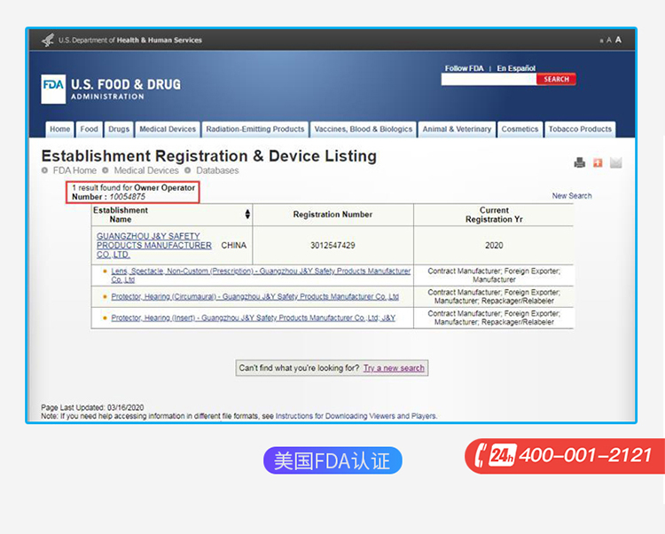
Task: Click the Registration Number column header
Action: click(332, 215)
